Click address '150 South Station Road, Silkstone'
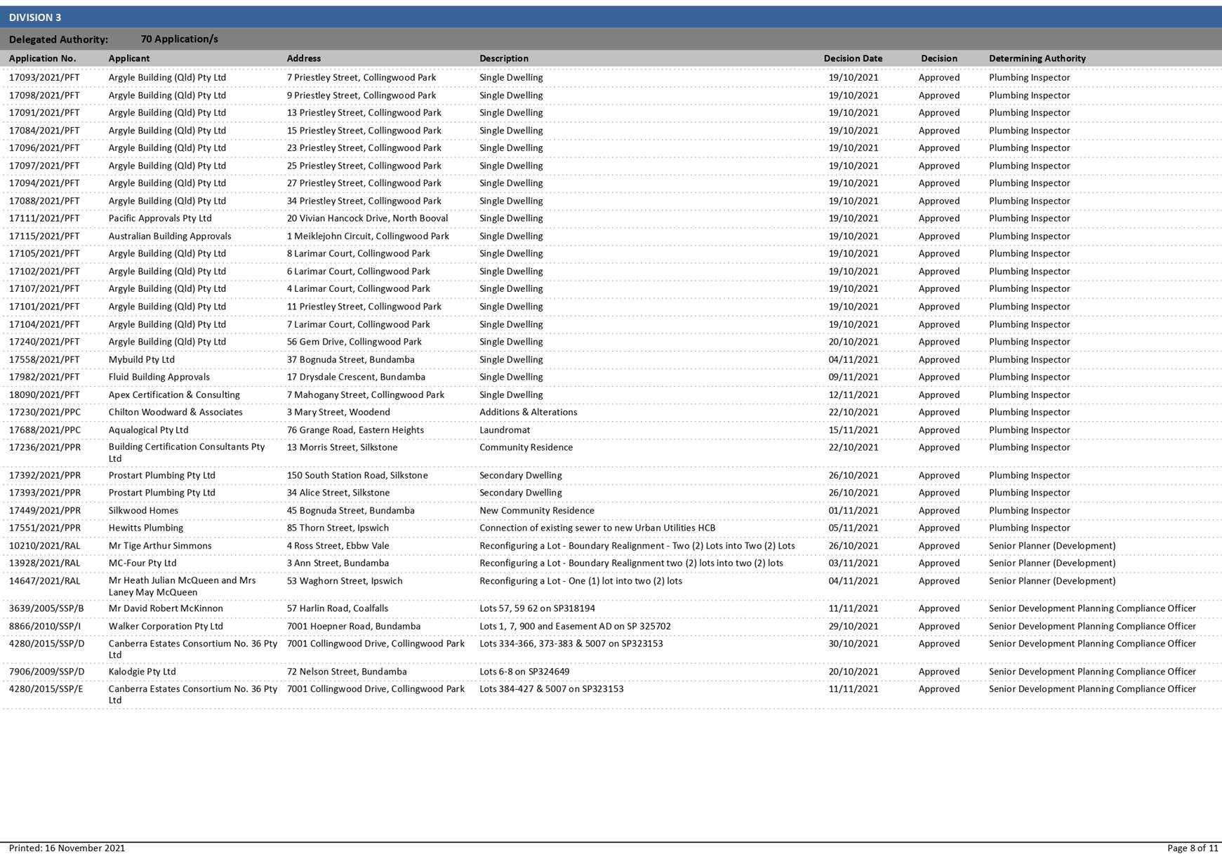 point(357,476)
